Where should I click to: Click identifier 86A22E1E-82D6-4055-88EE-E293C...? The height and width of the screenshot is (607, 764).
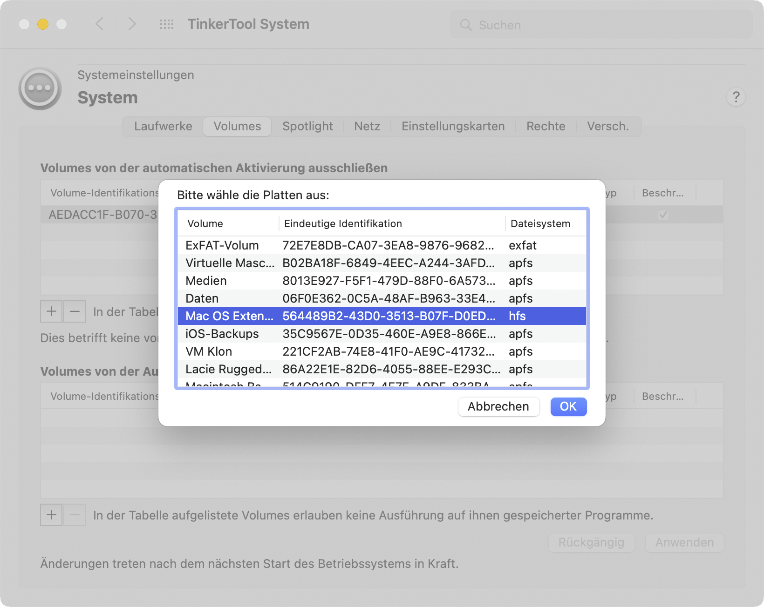(391, 369)
